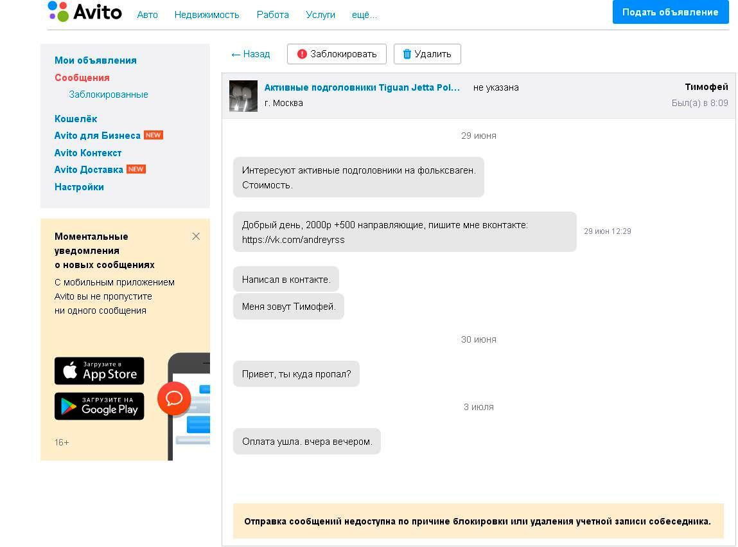Open Заблокированные messages list
This screenshot has width=738, height=547.
109,94
